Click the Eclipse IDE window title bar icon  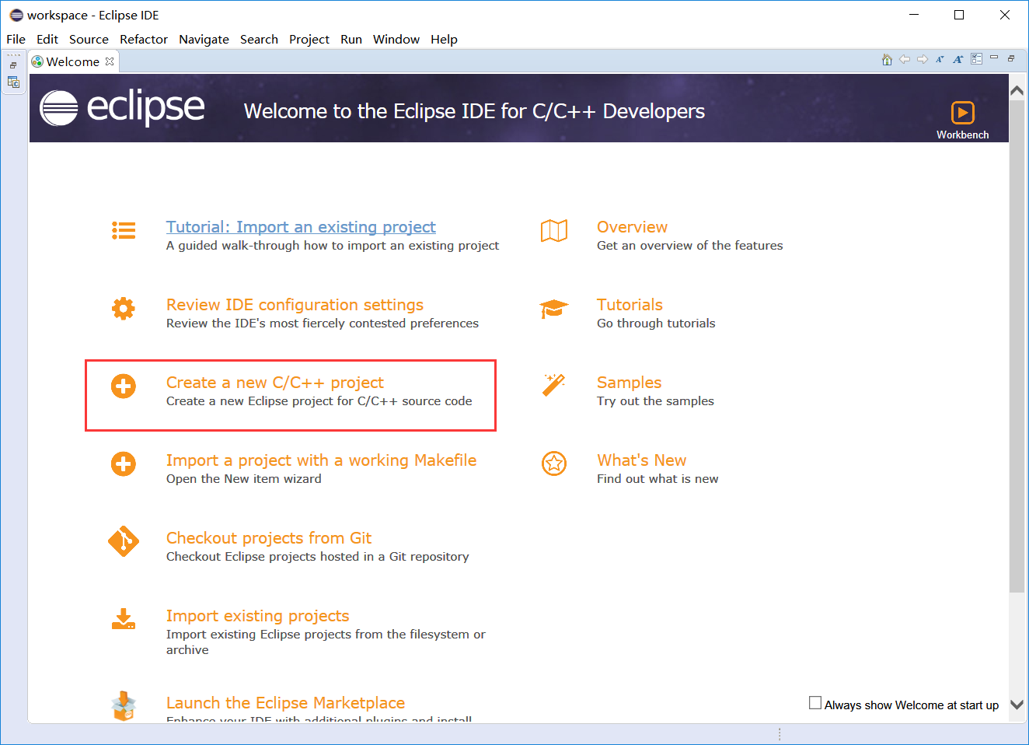tap(16, 15)
